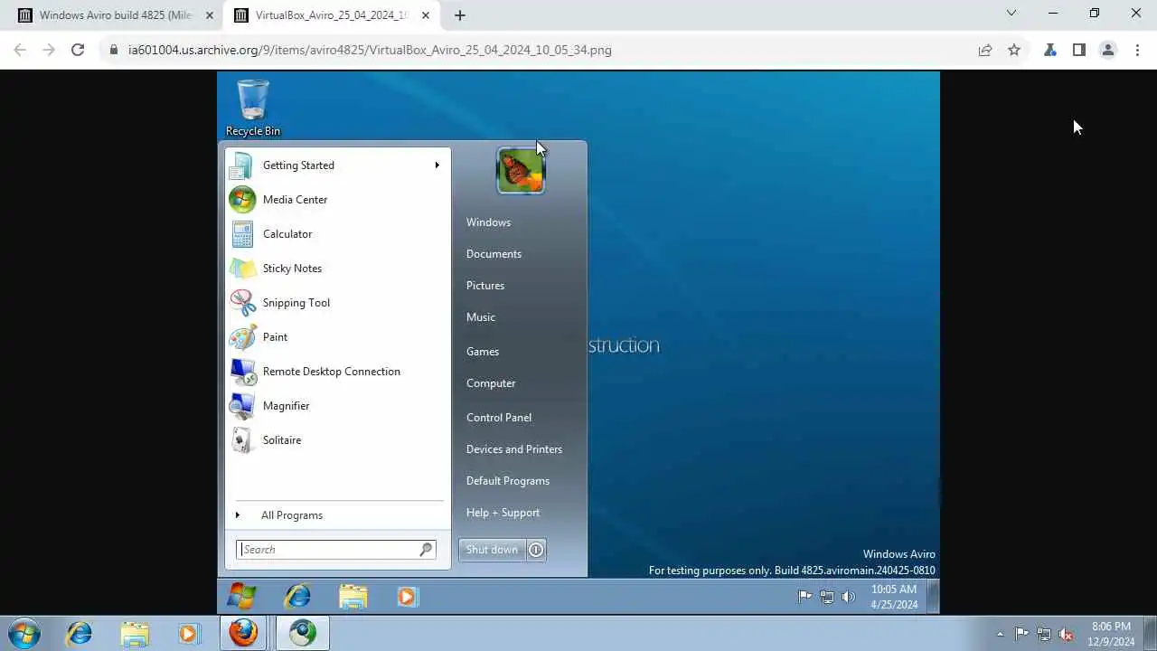Viewport: 1157px width, 651px height.
Task: Close the Windows Aviro build 4825 tab
Action: point(210,15)
